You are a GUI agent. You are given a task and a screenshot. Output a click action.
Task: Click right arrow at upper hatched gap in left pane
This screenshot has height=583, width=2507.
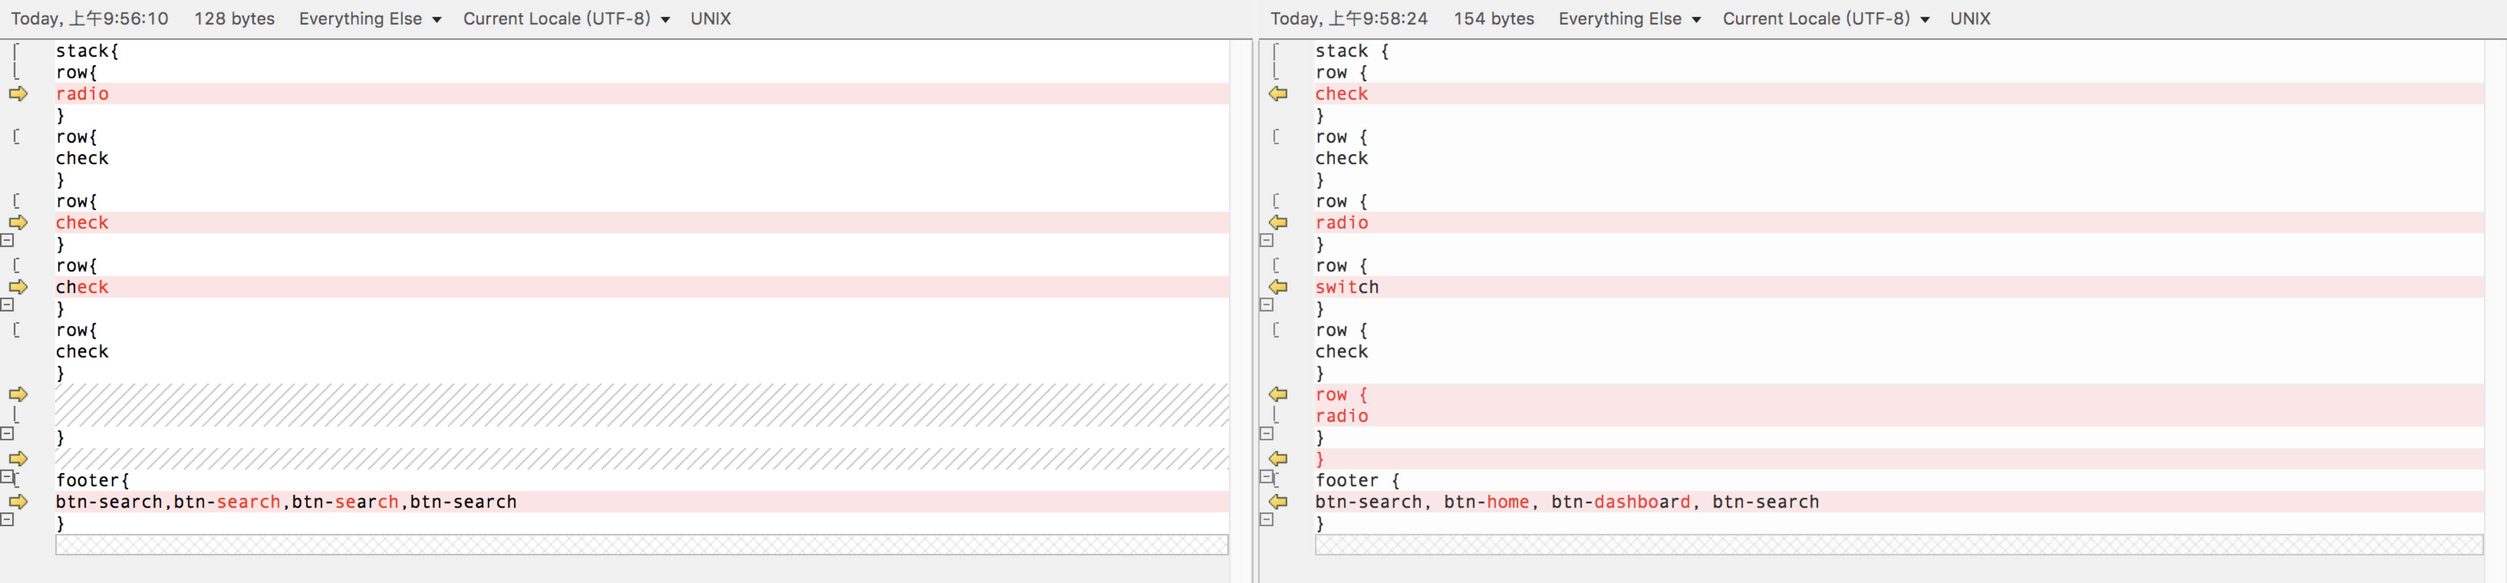pyautogui.click(x=18, y=394)
